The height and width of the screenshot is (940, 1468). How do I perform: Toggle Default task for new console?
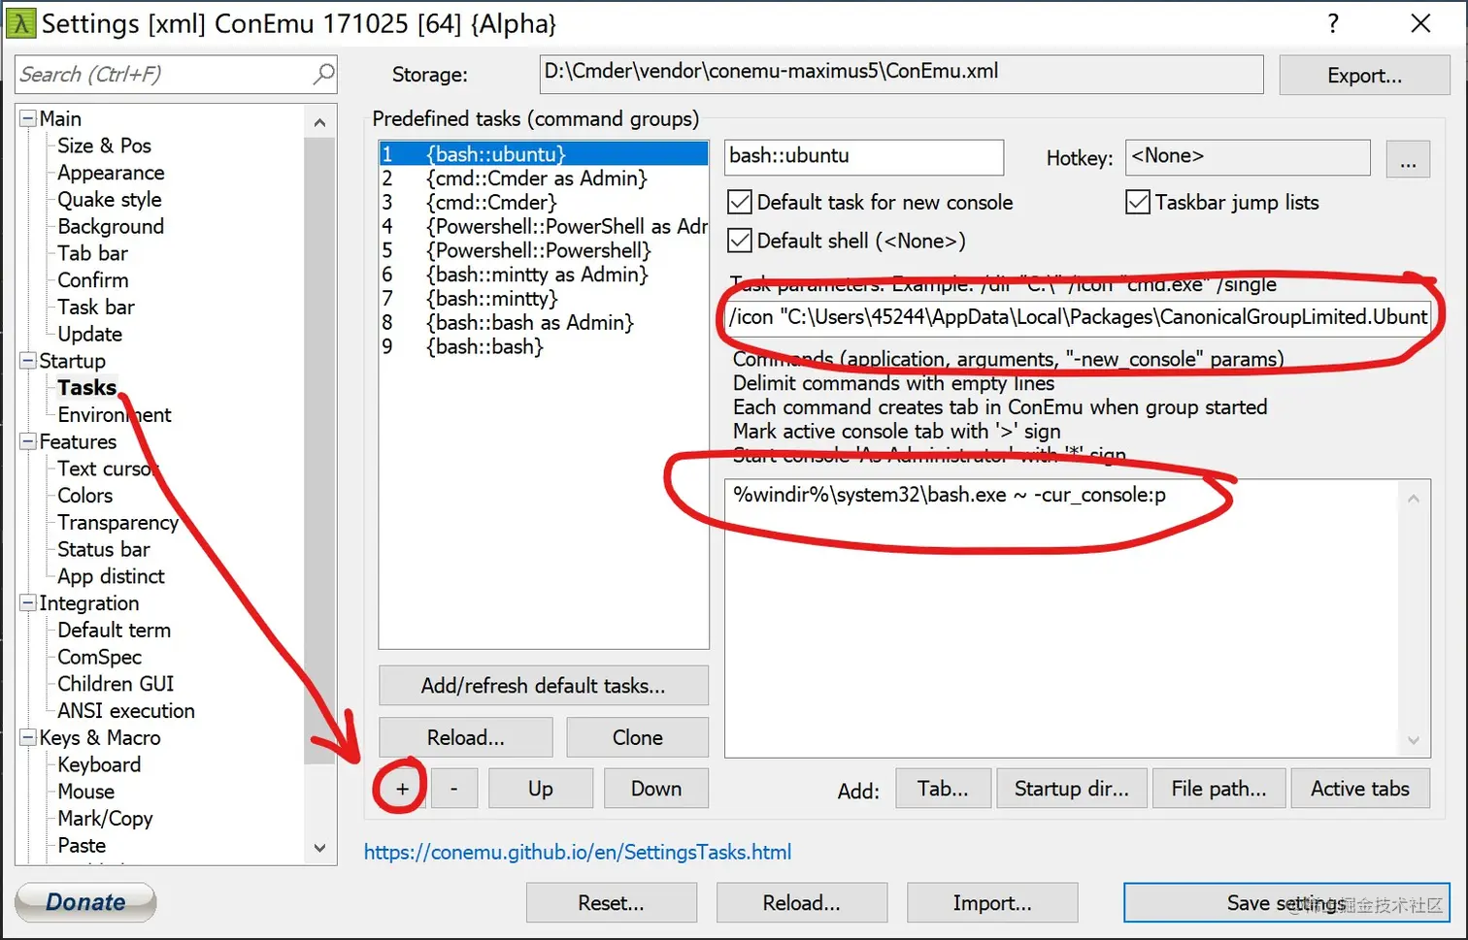pos(740,202)
